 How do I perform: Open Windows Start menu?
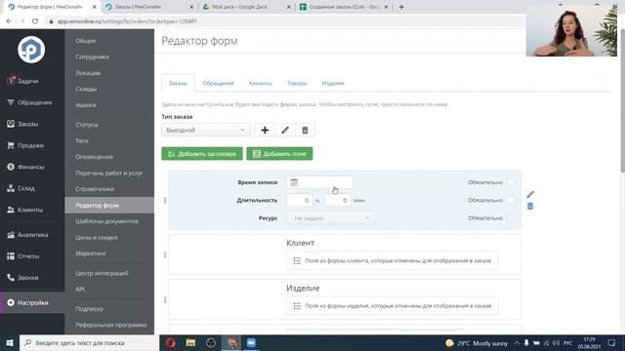click(9, 342)
